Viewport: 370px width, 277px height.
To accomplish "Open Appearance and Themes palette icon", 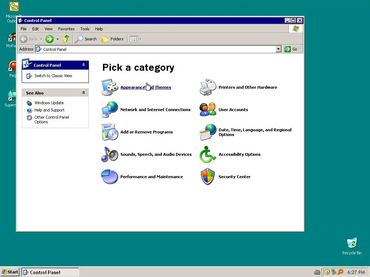I will pos(110,87).
